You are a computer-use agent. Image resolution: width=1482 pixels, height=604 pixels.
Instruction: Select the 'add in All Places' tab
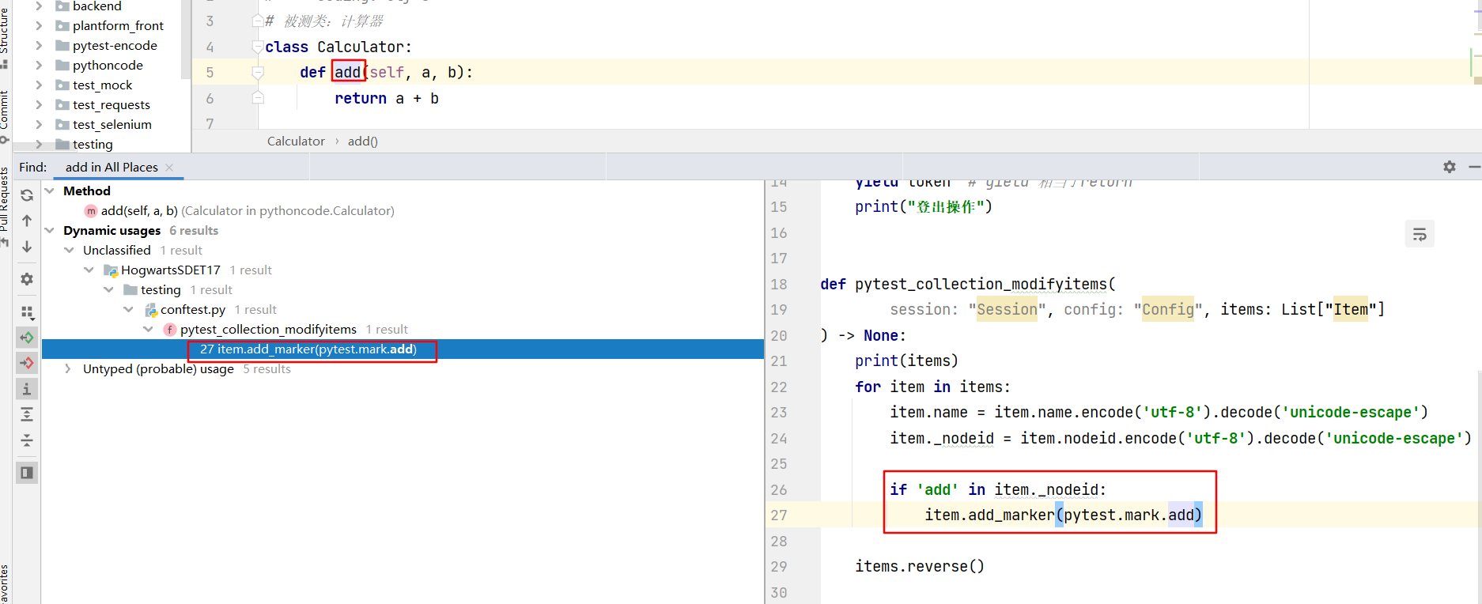click(x=112, y=168)
